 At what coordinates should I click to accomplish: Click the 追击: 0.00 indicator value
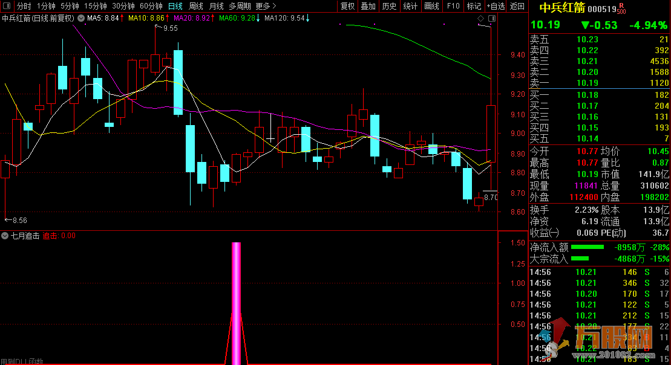[59, 236]
